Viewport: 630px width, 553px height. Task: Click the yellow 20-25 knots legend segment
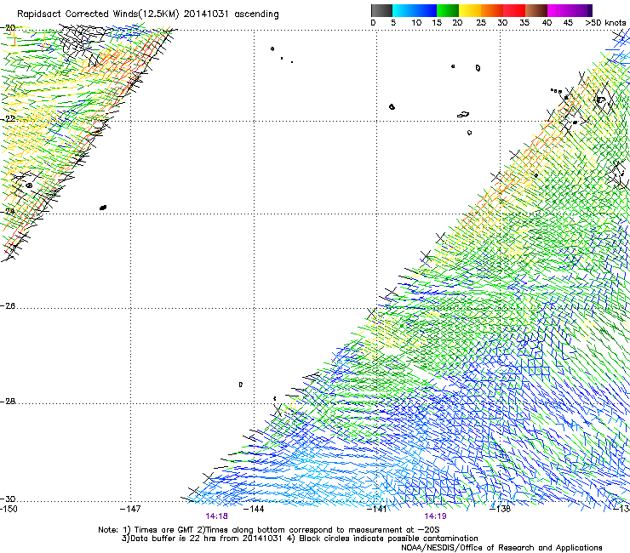click(470, 10)
